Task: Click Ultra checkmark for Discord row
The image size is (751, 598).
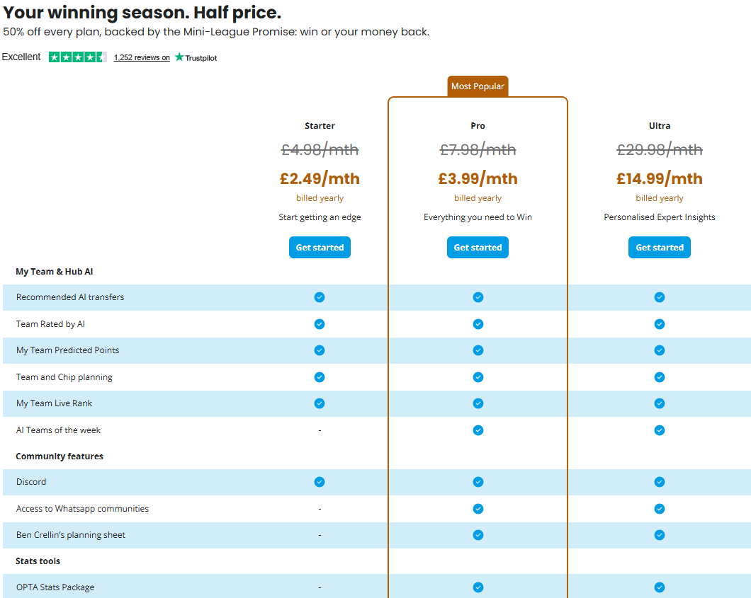Action: pos(660,482)
